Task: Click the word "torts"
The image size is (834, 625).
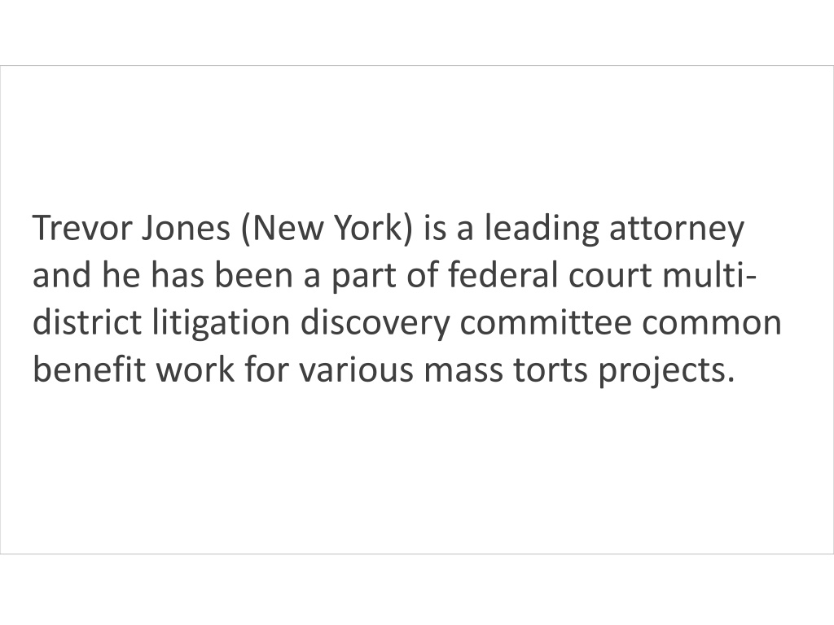Action: coord(551,371)
